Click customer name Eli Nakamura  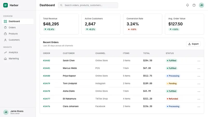pos(69,99)
